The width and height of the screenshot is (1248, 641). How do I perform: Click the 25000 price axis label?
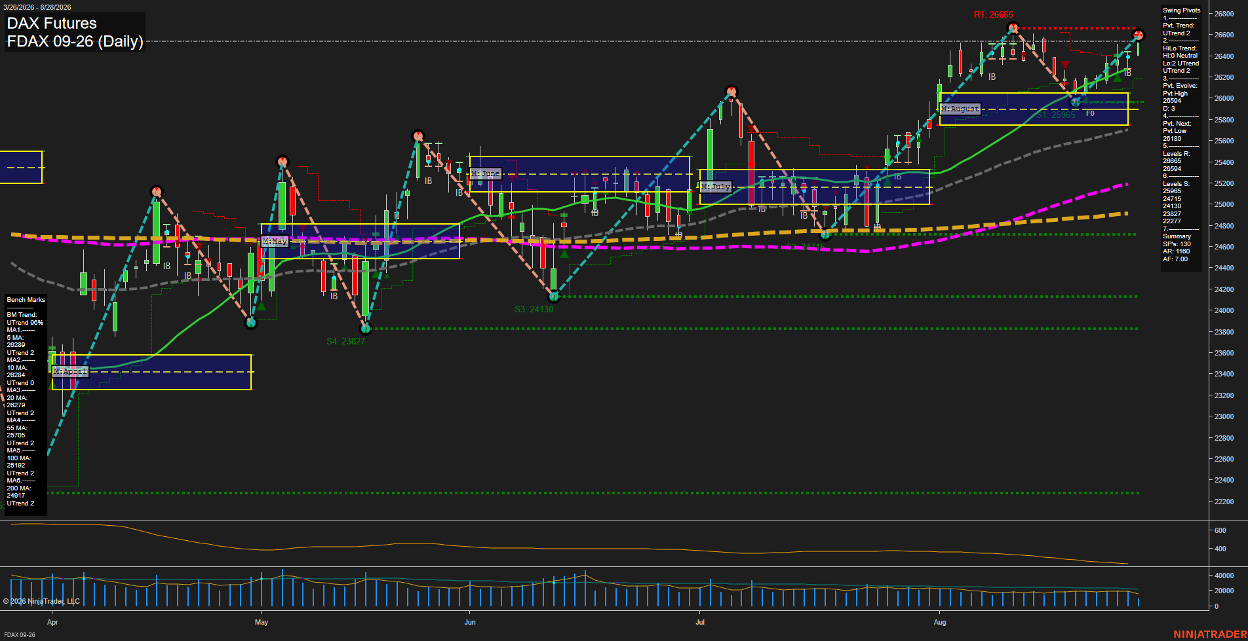point(1224,204)
